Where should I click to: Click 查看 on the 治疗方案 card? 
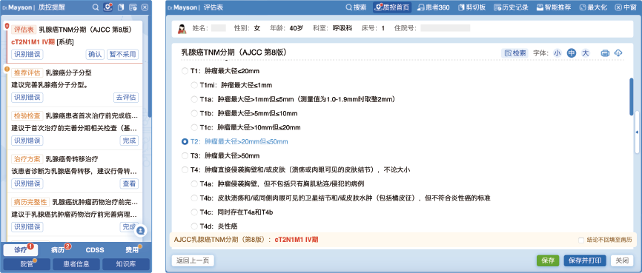pyautogui.click(x=129, y=183)
